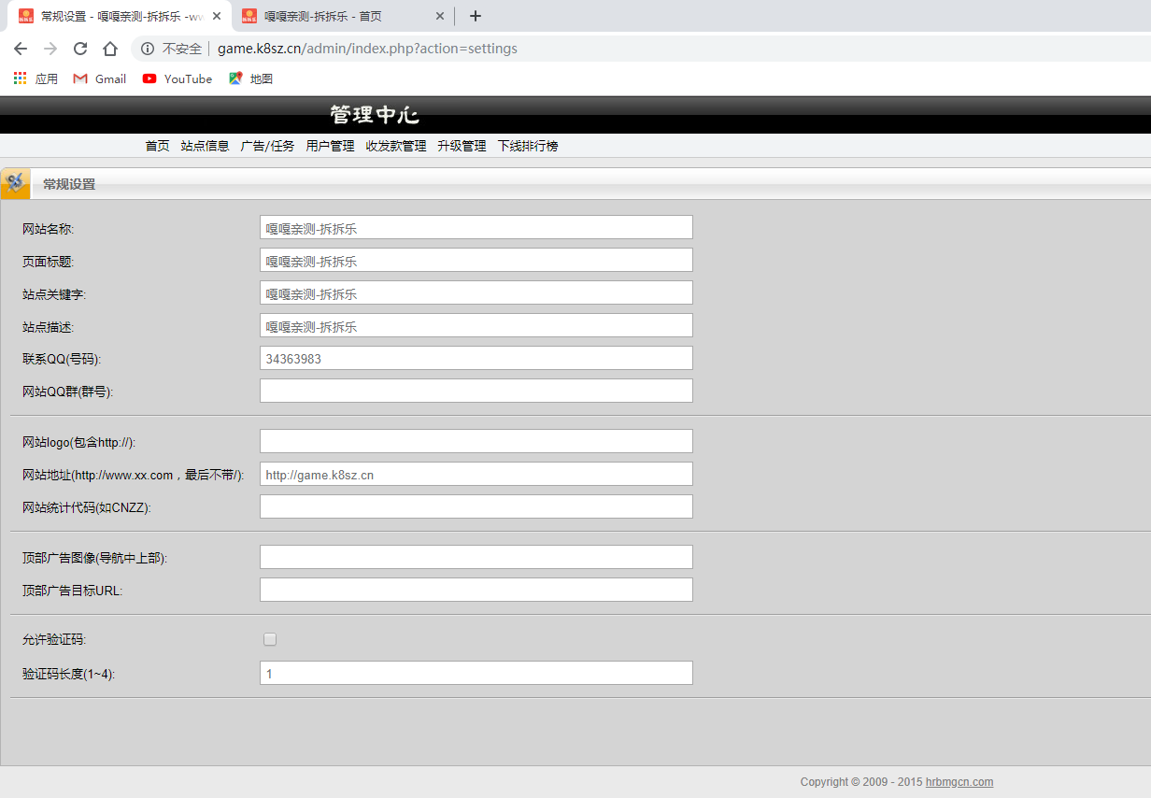Screen dimensions: 1151x798
Task: Go to browser home page icon
Action: [x=110, y=49]
